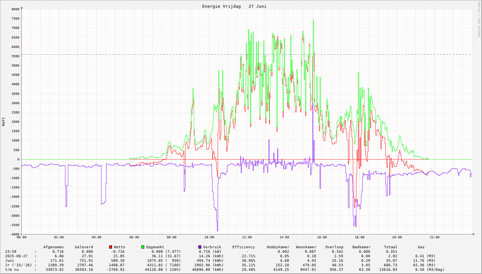Click the Efficiency column header
This screenshot has width=482, height=274.
click(243, 247)
